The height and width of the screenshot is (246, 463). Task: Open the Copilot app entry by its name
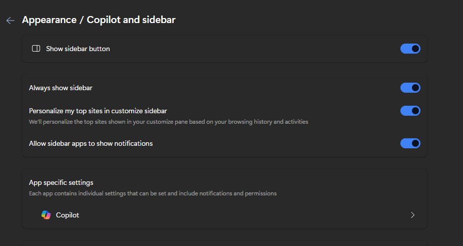pos(68,215)
